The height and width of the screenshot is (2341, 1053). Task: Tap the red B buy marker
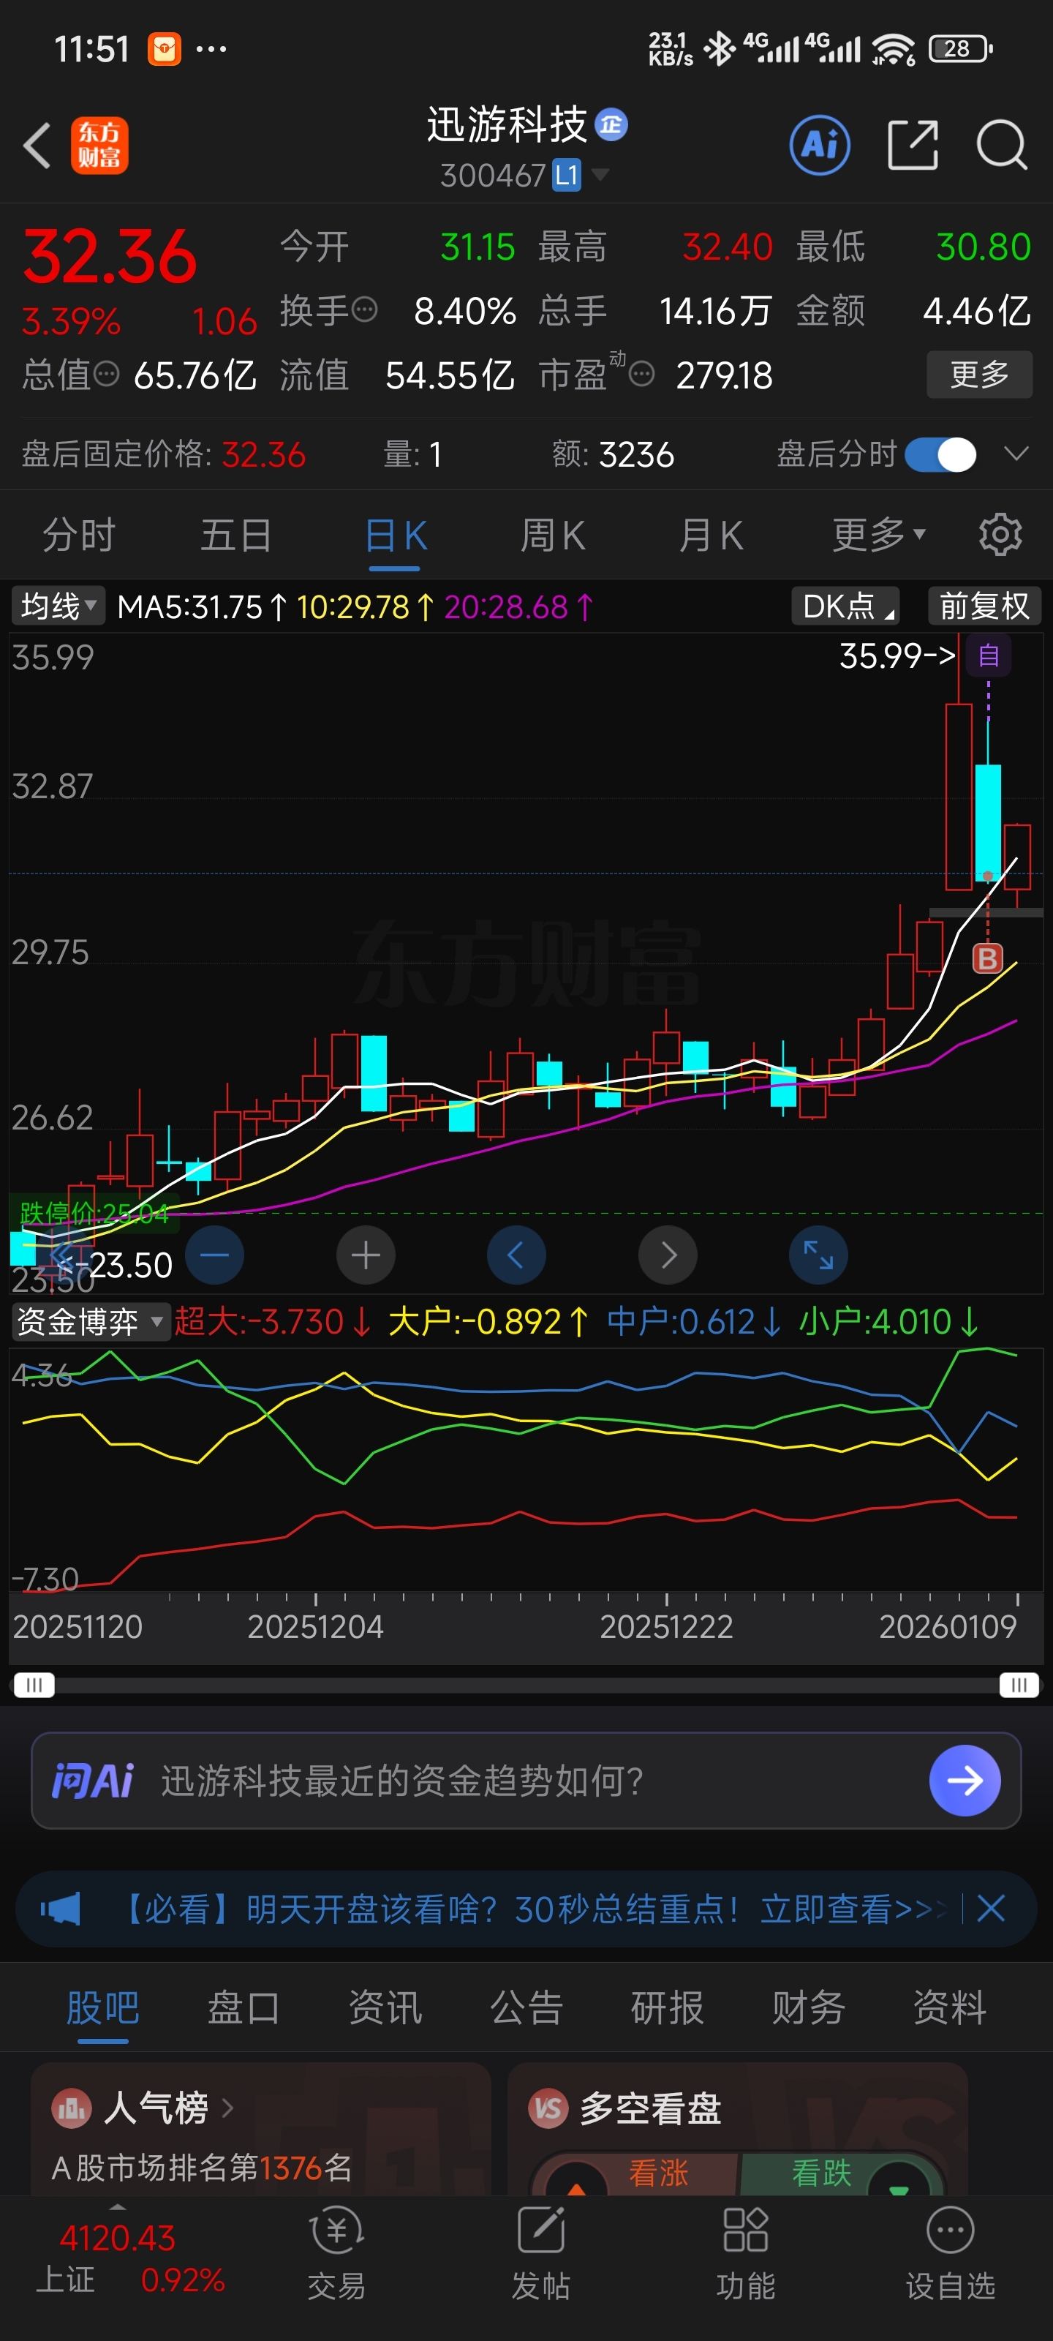pyautogui.click(x=988, y=958)
